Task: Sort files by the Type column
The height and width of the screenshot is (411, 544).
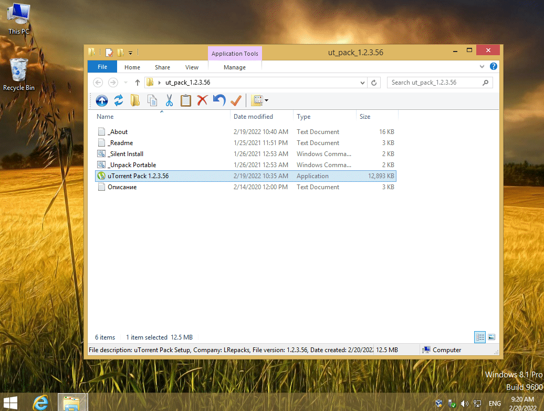Action: coord(325,117)
